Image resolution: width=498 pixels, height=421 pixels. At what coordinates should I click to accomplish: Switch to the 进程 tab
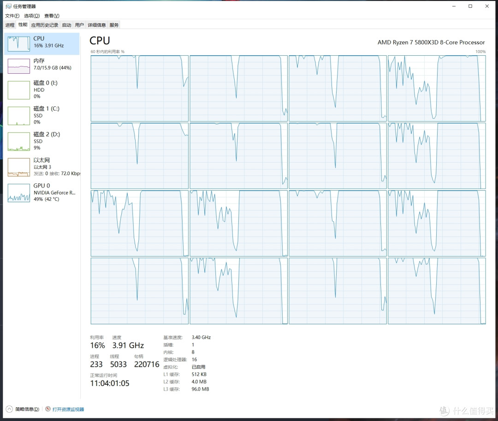coord(10,25)
